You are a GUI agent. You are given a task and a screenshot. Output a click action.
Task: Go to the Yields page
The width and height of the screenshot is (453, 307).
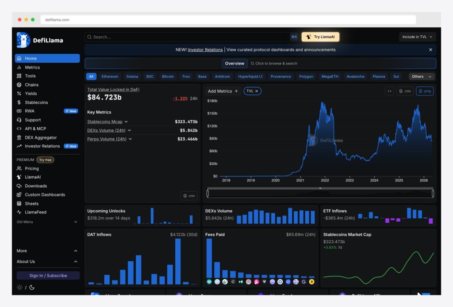click(47, 94)
